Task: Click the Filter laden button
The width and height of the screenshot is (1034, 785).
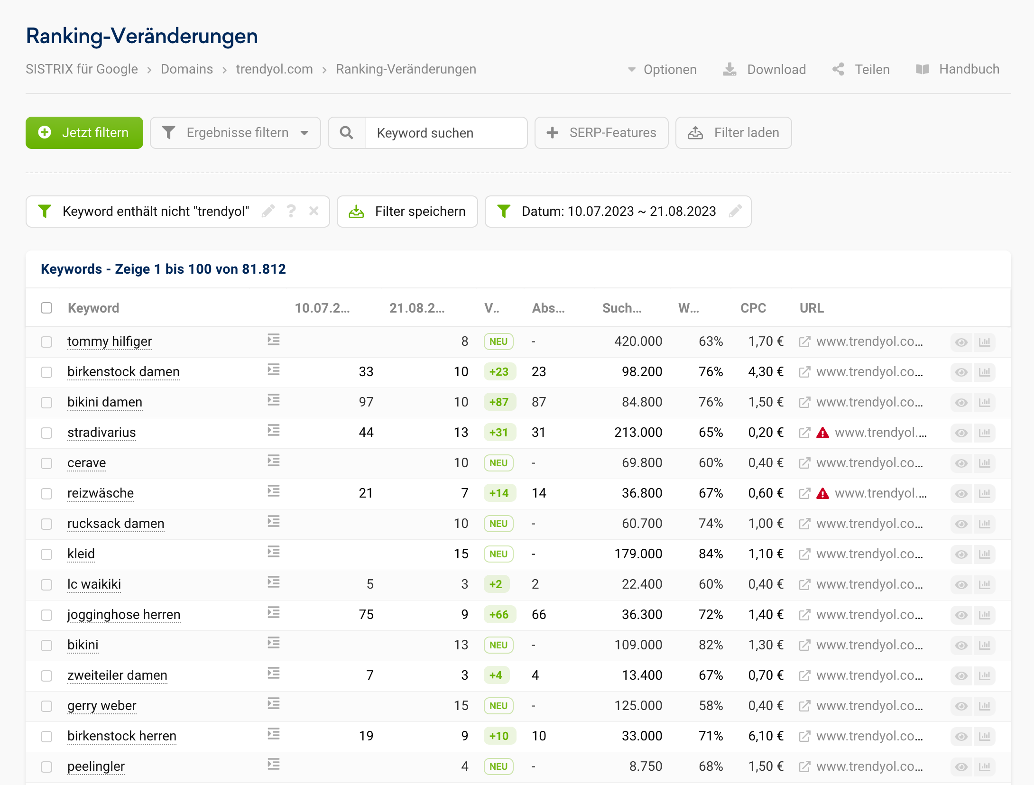Action: [x=733, y=133]
